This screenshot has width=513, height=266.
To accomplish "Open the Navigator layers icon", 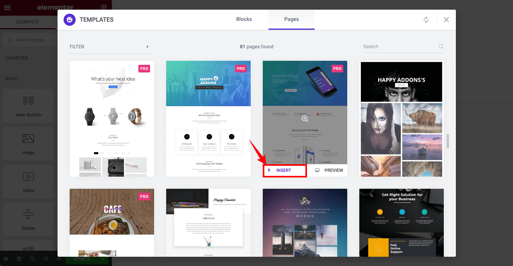I will click(x=19, y=259).
